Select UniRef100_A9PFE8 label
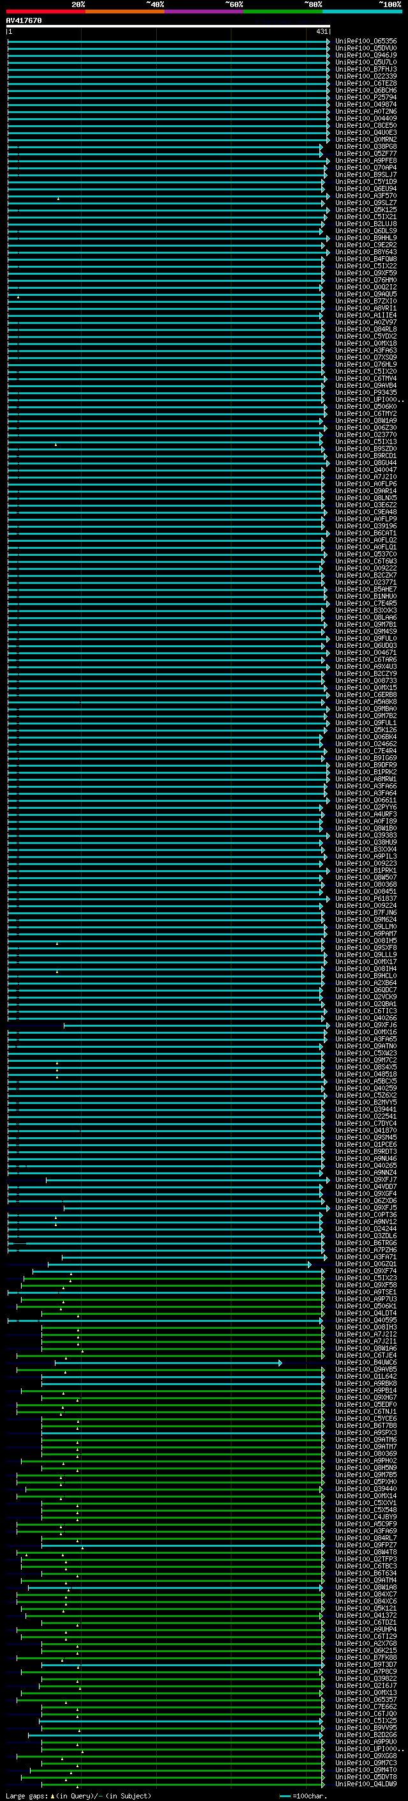Screen dimensions: 408x1801 [366, 161]
